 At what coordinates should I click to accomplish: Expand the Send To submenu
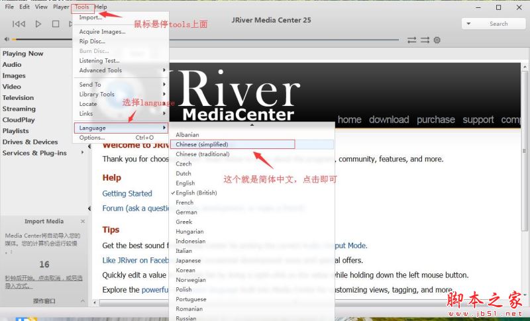pyautogui.click(x=121, y=85)
